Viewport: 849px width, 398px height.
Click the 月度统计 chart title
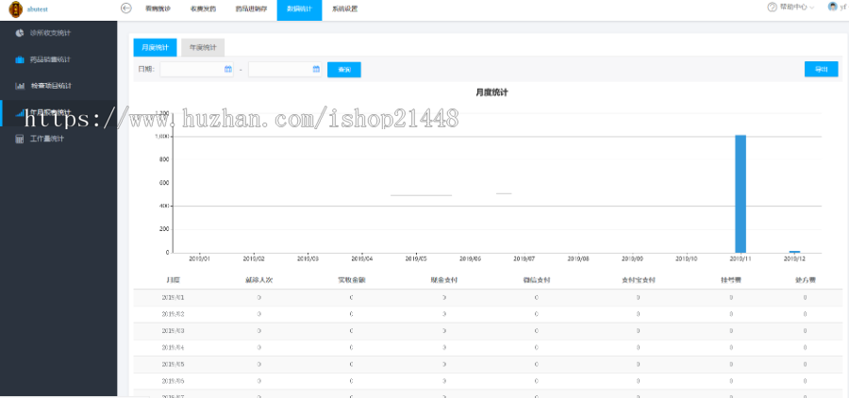[x=491, y=92]
